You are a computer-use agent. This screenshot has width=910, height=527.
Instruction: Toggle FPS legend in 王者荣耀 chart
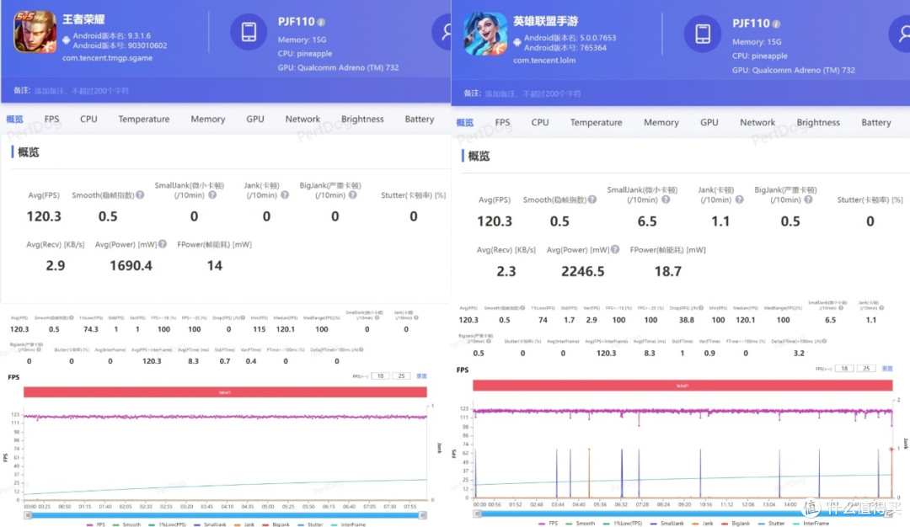(96, 524)
